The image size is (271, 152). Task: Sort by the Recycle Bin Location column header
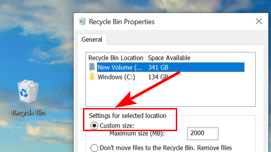tap(116, 58)
